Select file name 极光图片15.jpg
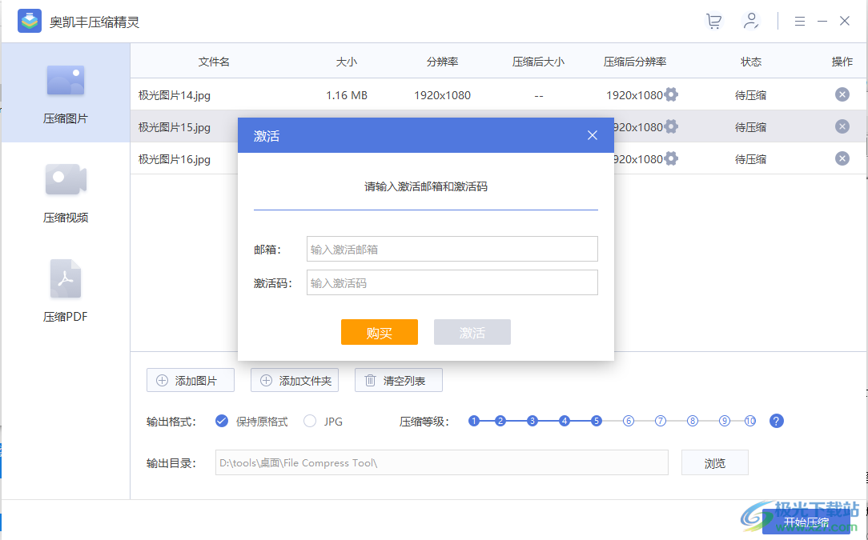This screenshot has width=868, height=540. coord(175,127)
